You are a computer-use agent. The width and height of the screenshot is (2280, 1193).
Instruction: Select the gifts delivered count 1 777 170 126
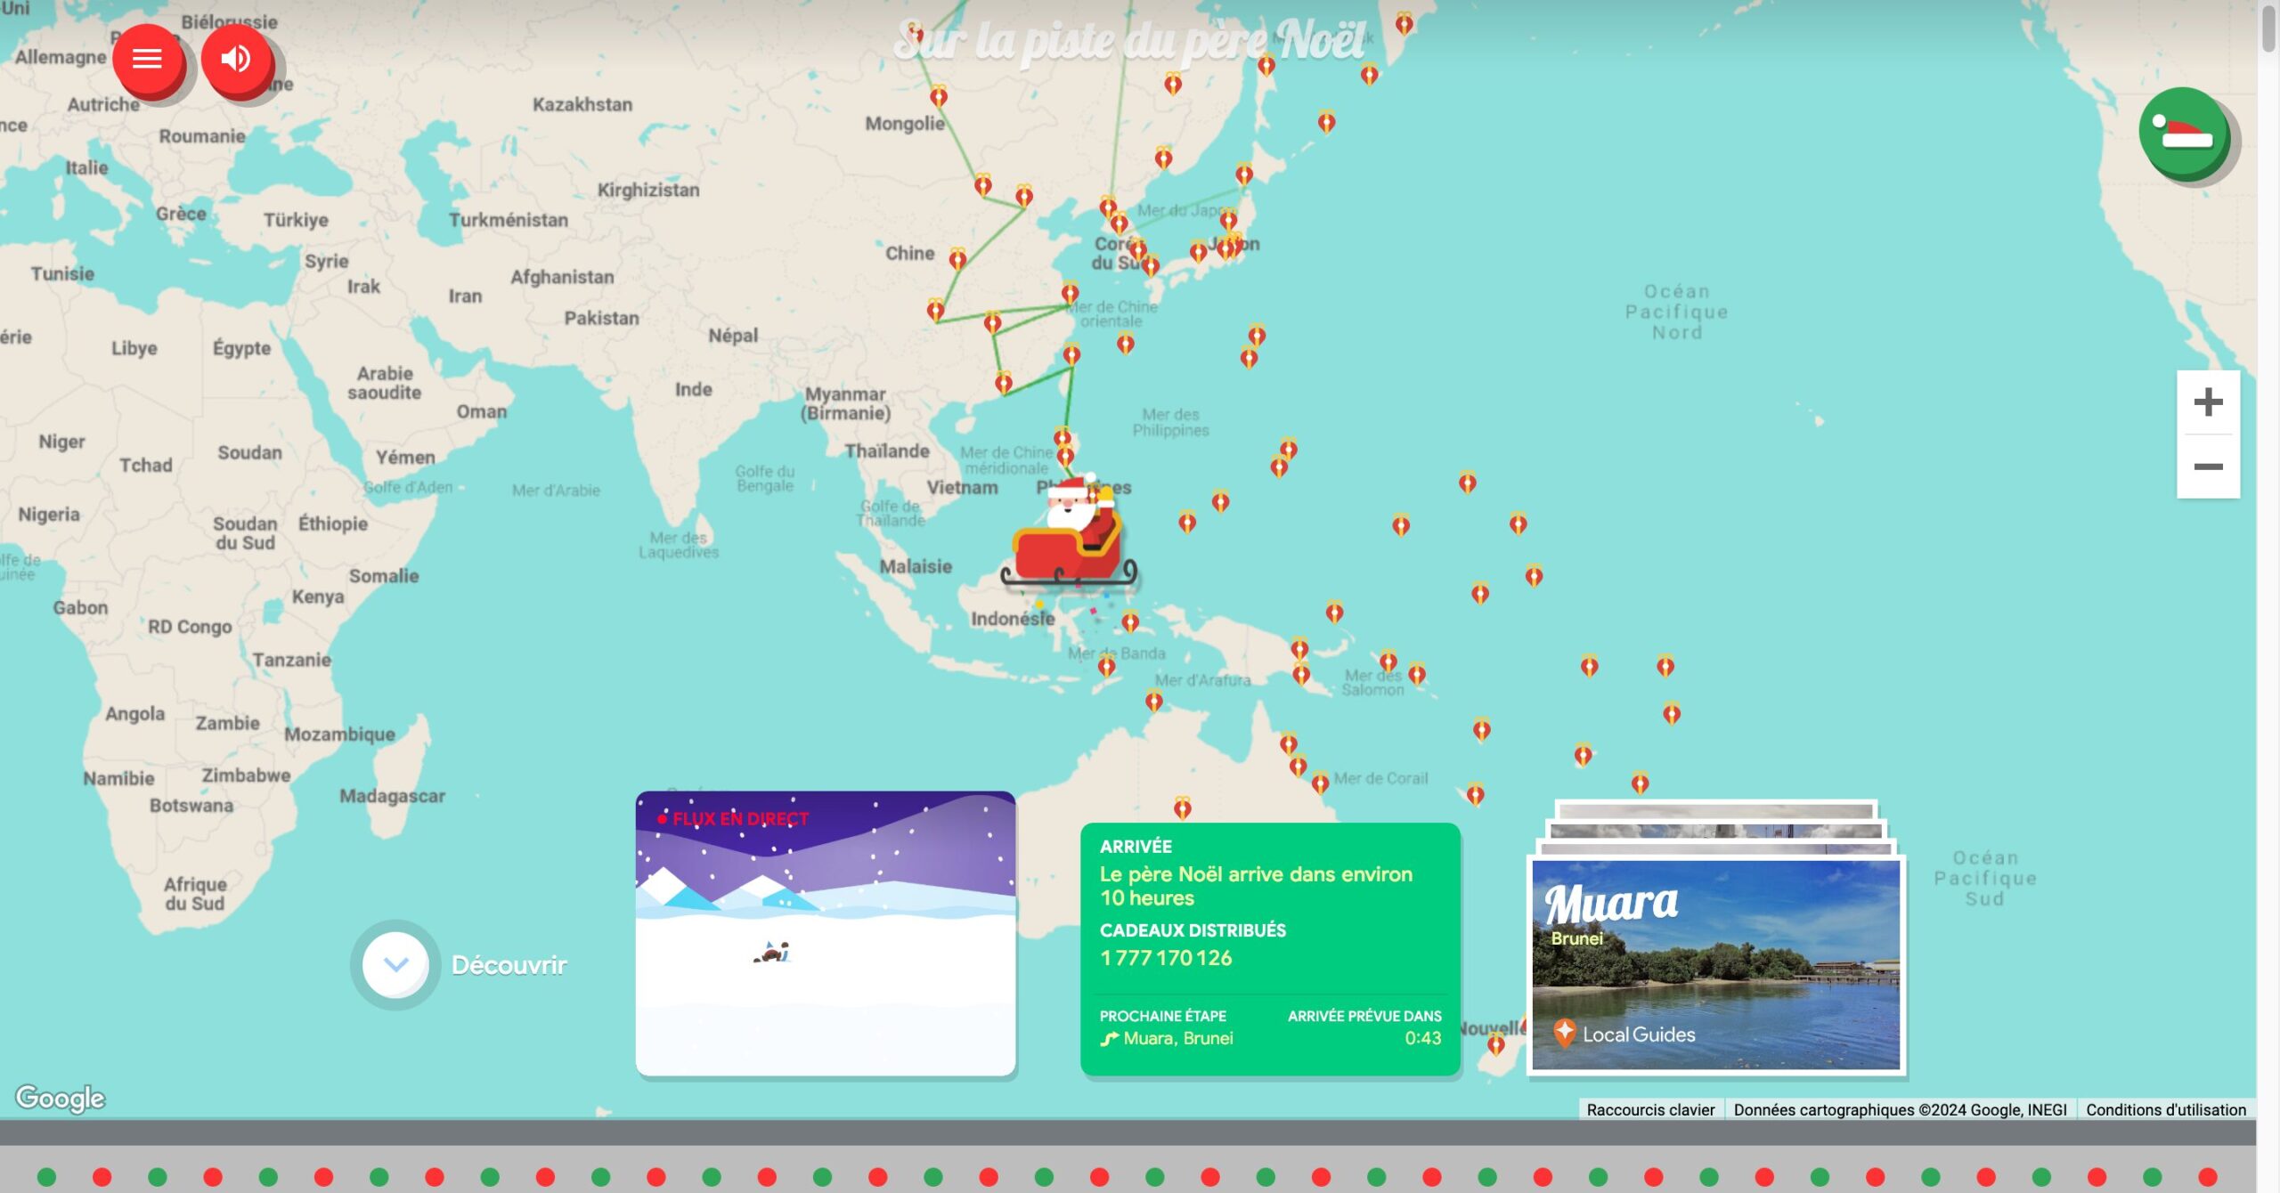click(x=1166, y=958)
